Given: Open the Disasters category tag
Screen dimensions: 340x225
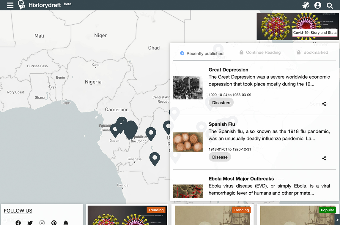Looking at the screenshot, I should click(221, 103).
